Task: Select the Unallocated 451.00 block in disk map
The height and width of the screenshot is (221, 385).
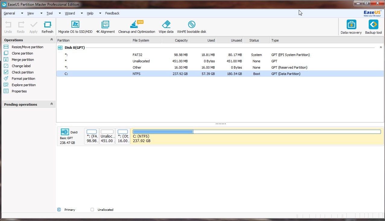Action: coord(107,136)
